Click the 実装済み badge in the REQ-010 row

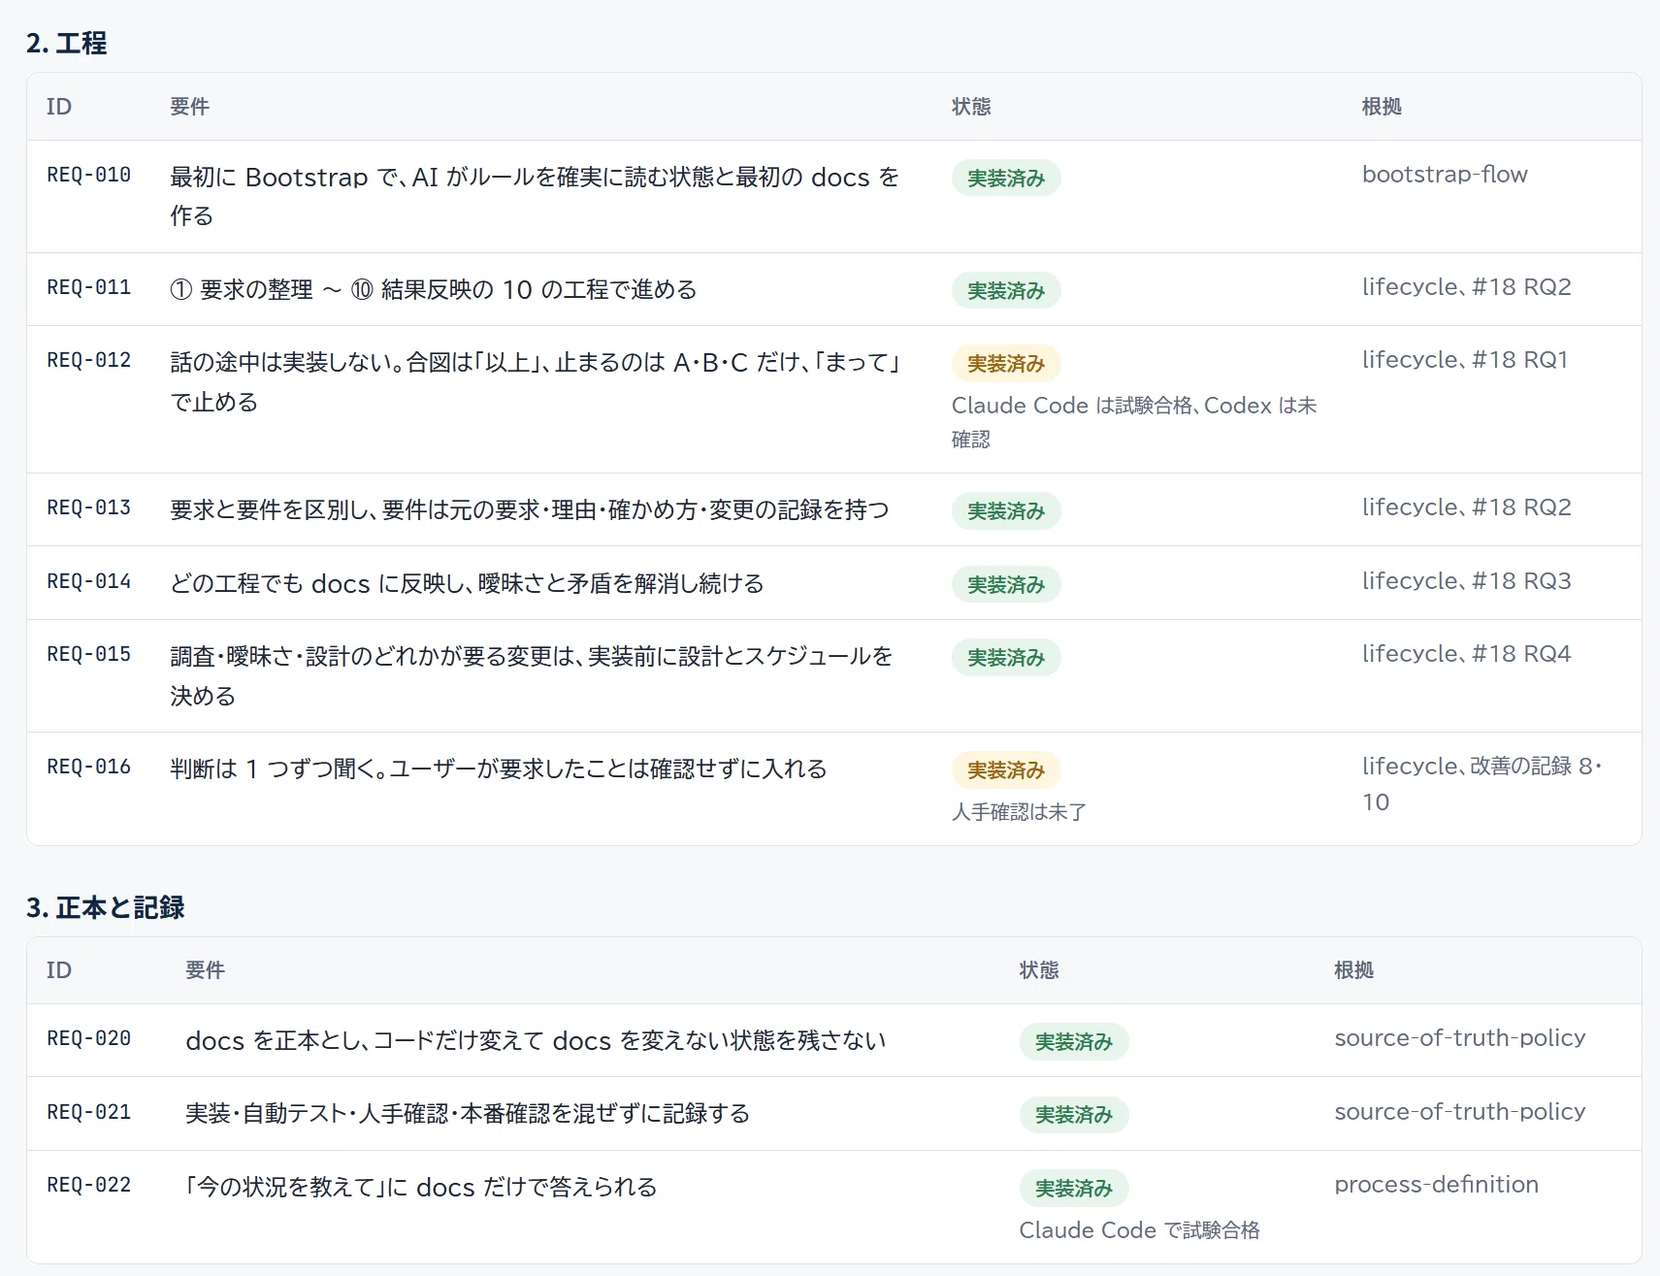tap(1006, 179)
